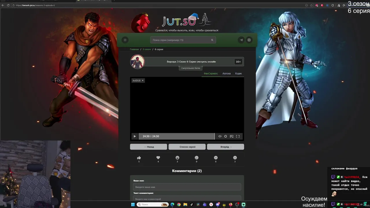Go to next episode via Вперёд button

pos(225,147)
